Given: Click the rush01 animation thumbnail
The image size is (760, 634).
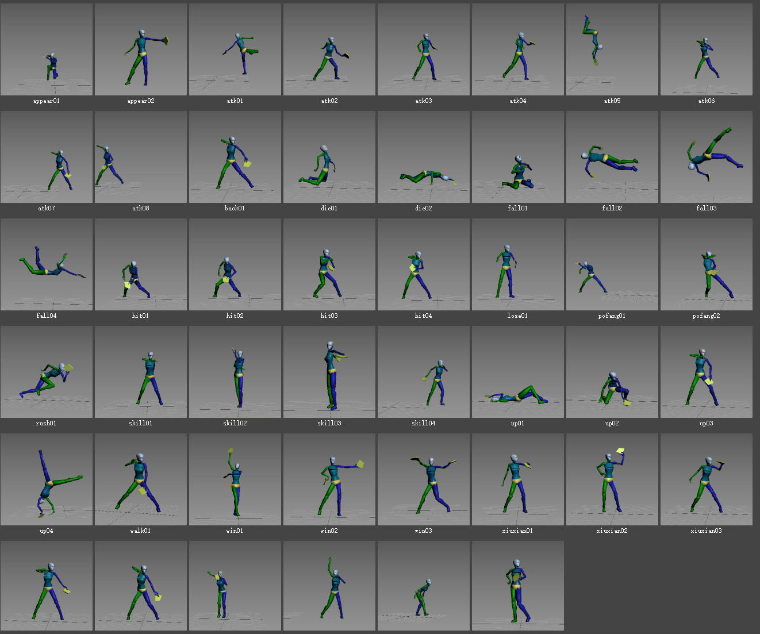Looking at the screenshot, I should coord(47,372).
